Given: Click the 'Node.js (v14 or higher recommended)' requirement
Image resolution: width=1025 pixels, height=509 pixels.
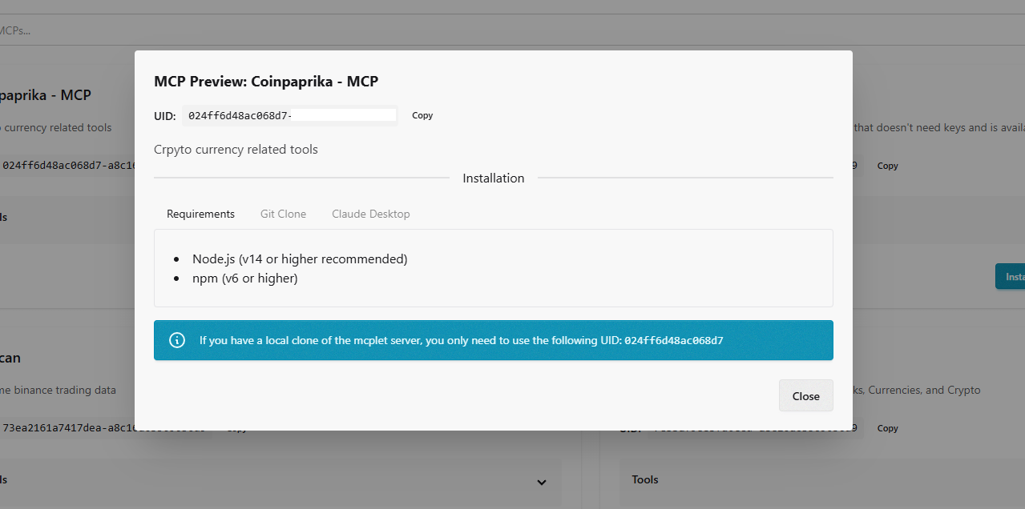Looking at the screenshot, I should [300, 259].
